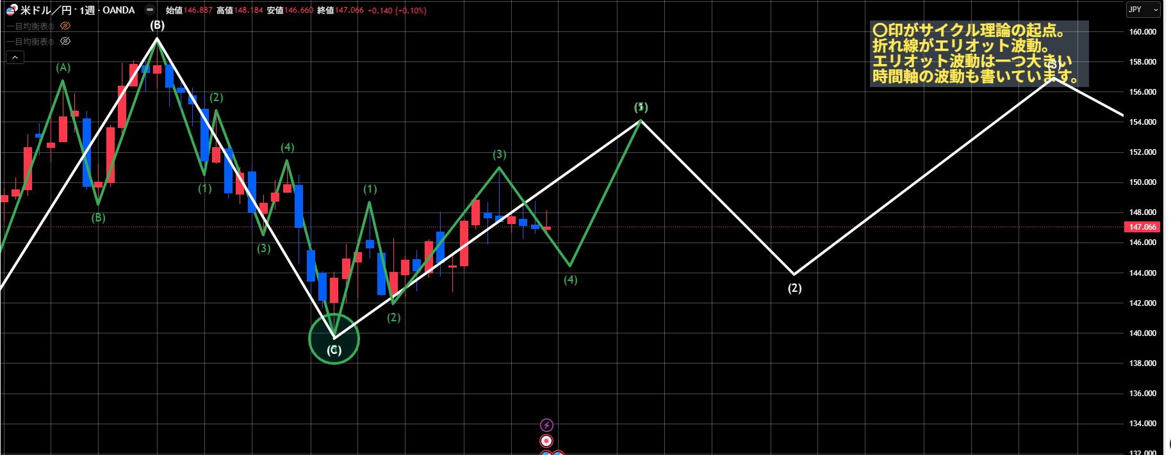The width and height of the screenshot is (1171, 455).
Task: Click the USD/JPY flag symbol icon
Action: pos(12,10)
